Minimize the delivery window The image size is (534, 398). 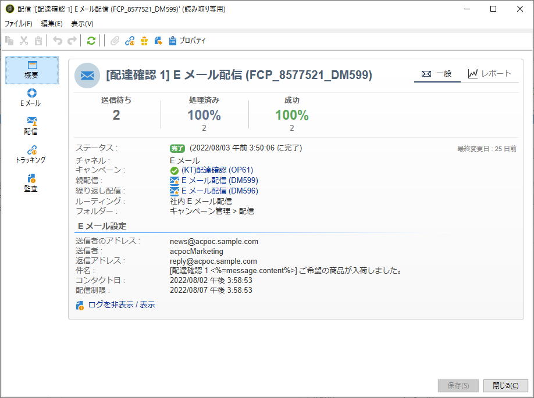tap(467, 9)
